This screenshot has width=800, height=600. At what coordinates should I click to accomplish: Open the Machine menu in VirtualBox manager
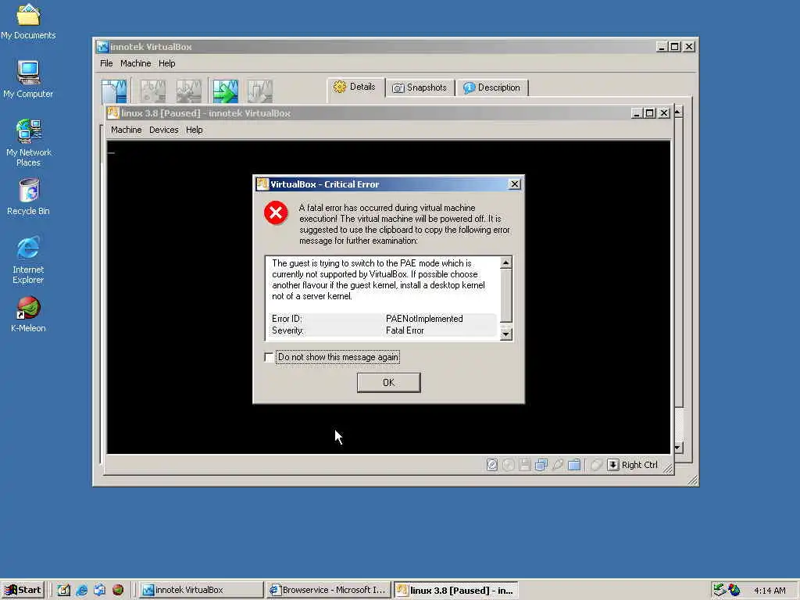(x=136, y=63)
